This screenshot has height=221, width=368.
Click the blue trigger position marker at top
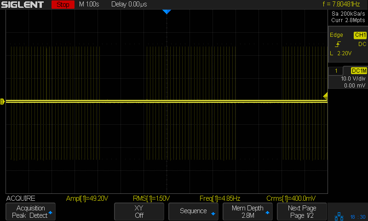tap(167, 12)
